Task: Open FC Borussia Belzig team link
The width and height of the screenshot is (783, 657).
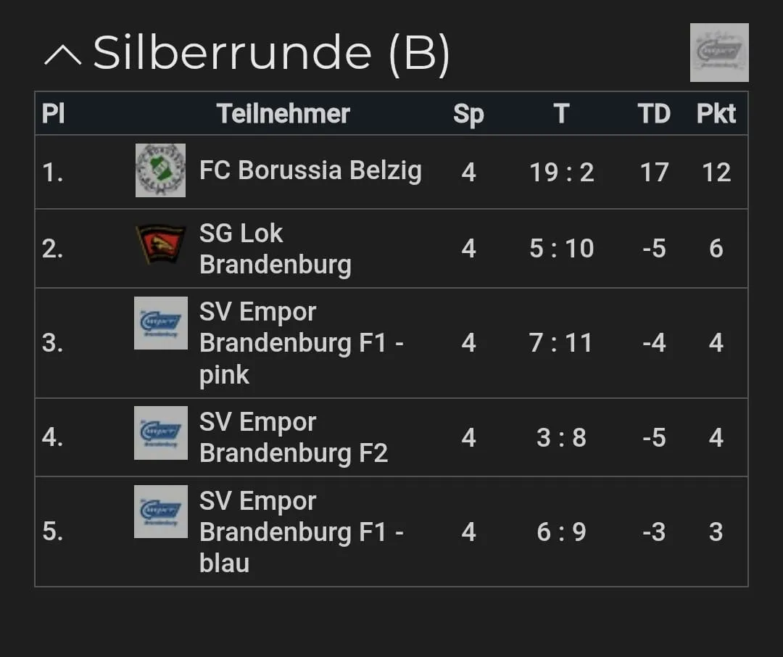Action: click(x=310, y=170)
